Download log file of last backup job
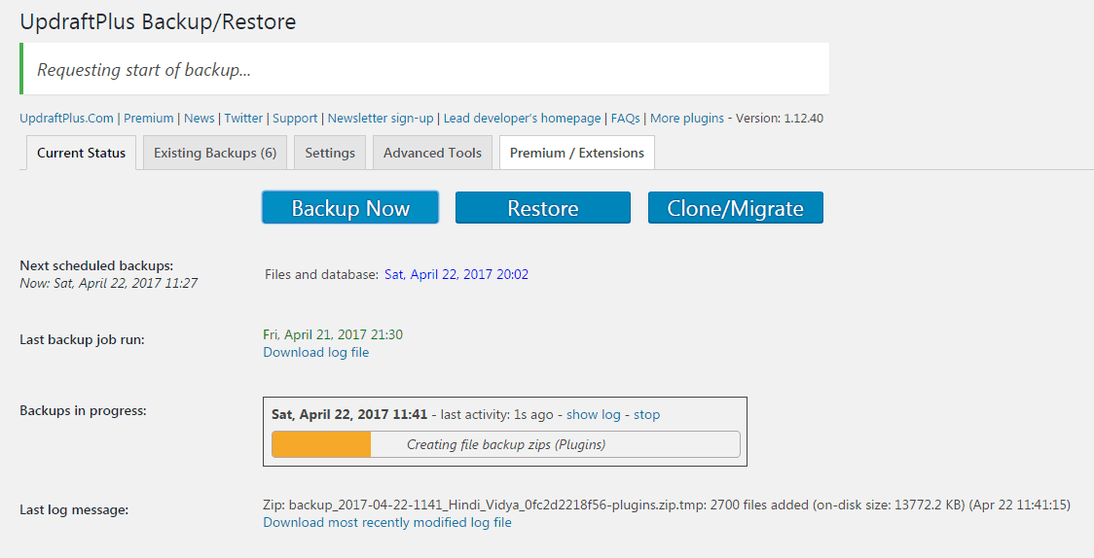 (316, 353)
